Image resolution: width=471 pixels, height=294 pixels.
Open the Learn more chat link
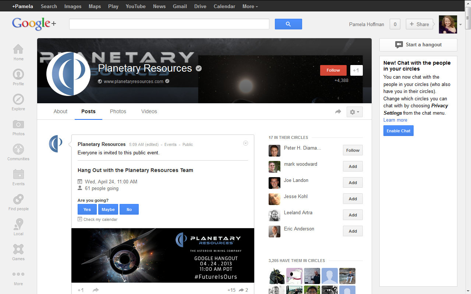pyautogui.click(x=395, y=120)
